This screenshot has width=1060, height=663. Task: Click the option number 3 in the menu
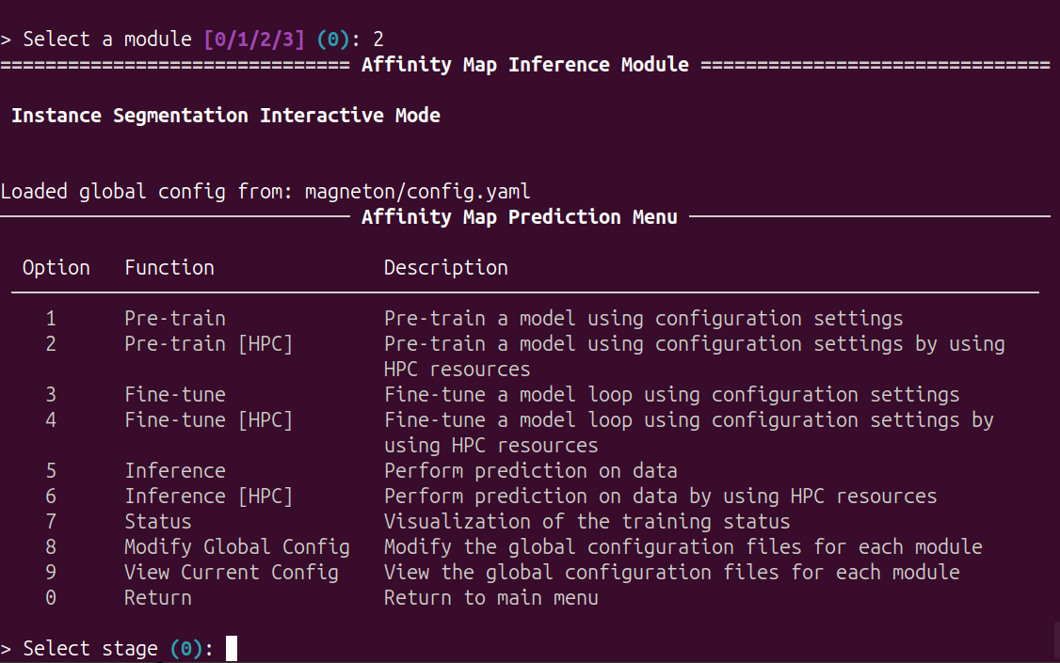click(x=51, y=395)
